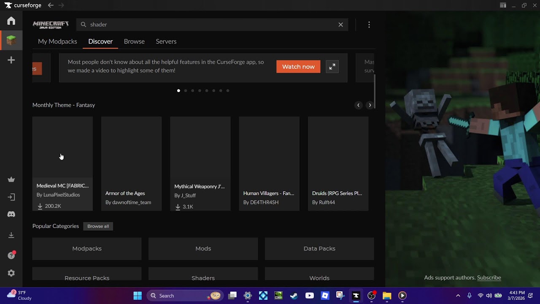The height and width of the screenshot is (304, 540).
Task: Open the Windows Start menu
Action: point(138,296)
